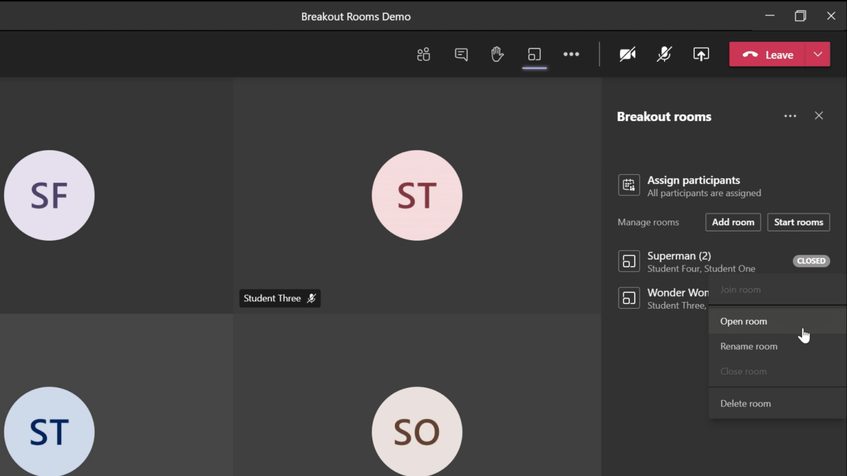Viewport: 847px width, 476px height.
Task: Turn on the camera
Action: coord(628,54)
